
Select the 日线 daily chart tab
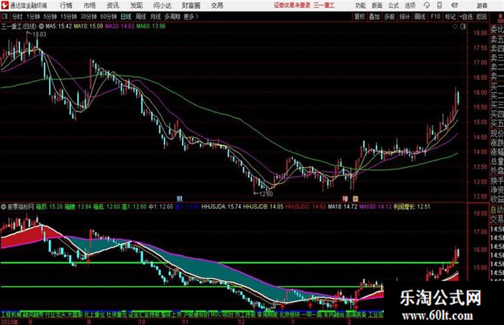click(x=126, y=17)
